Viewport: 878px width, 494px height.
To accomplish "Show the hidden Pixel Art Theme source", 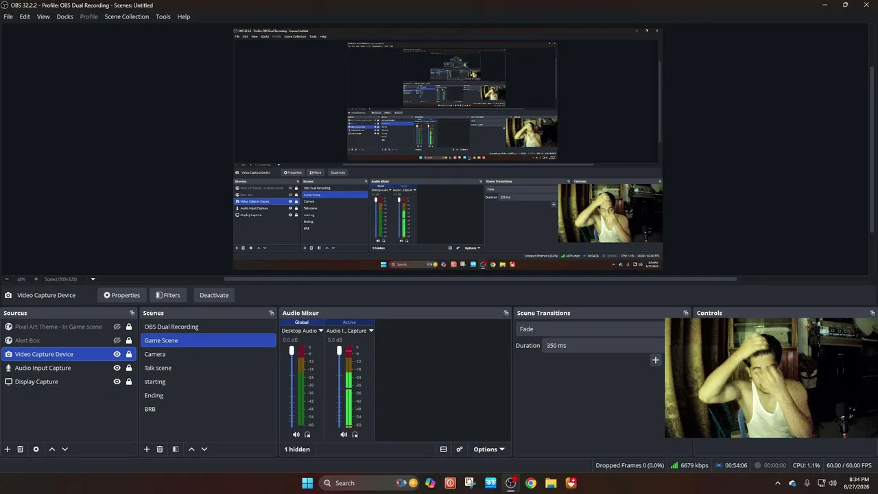I will coord(117,327).
